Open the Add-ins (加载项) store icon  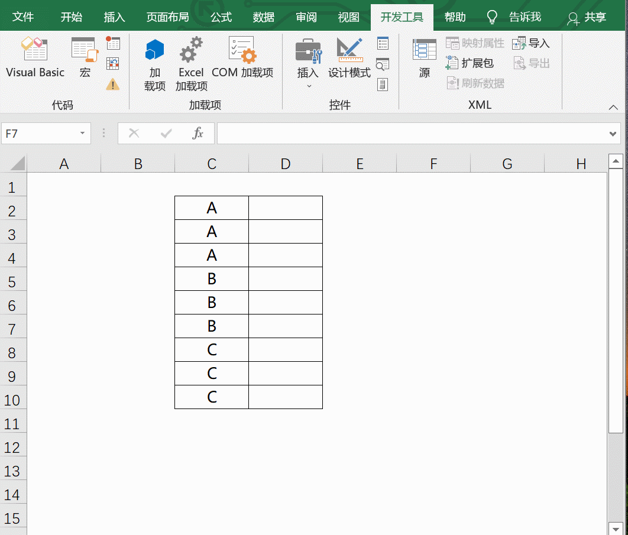click(154, 64)
